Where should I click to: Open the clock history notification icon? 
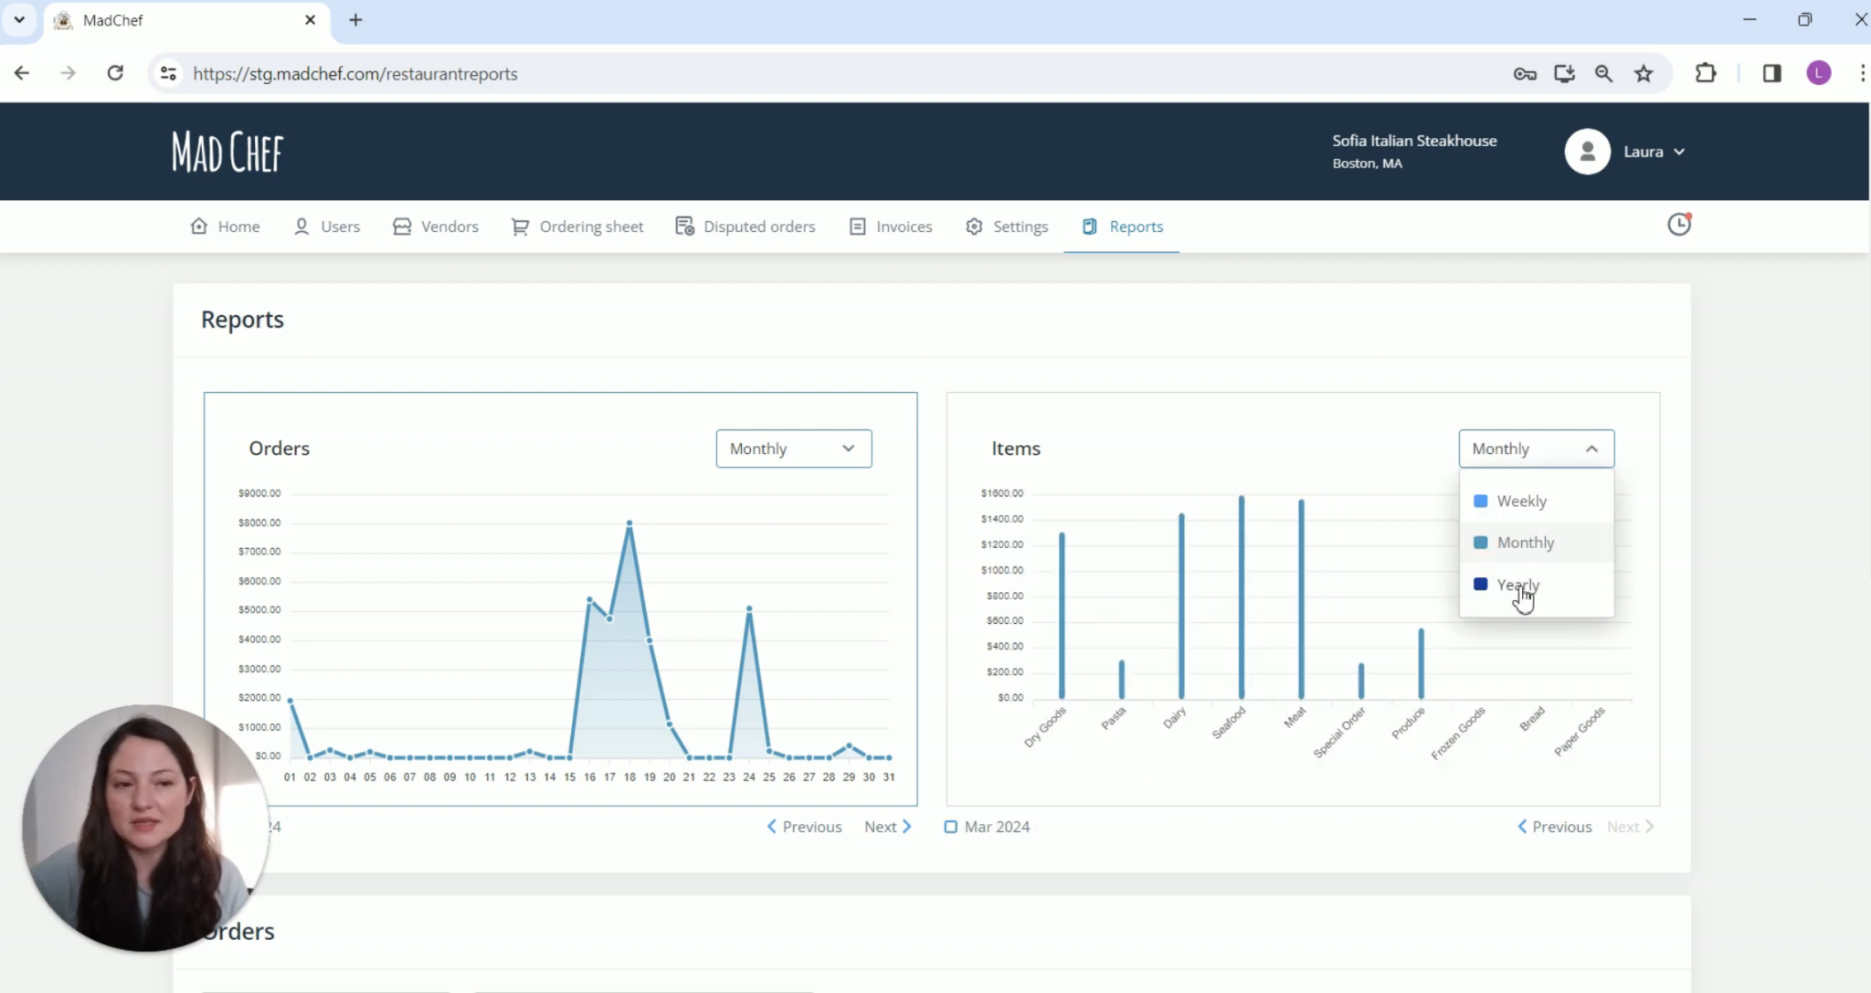[1679, 224]
